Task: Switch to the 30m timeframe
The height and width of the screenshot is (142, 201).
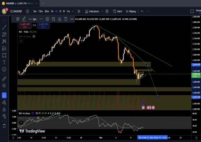Action: tap(47, 11)
